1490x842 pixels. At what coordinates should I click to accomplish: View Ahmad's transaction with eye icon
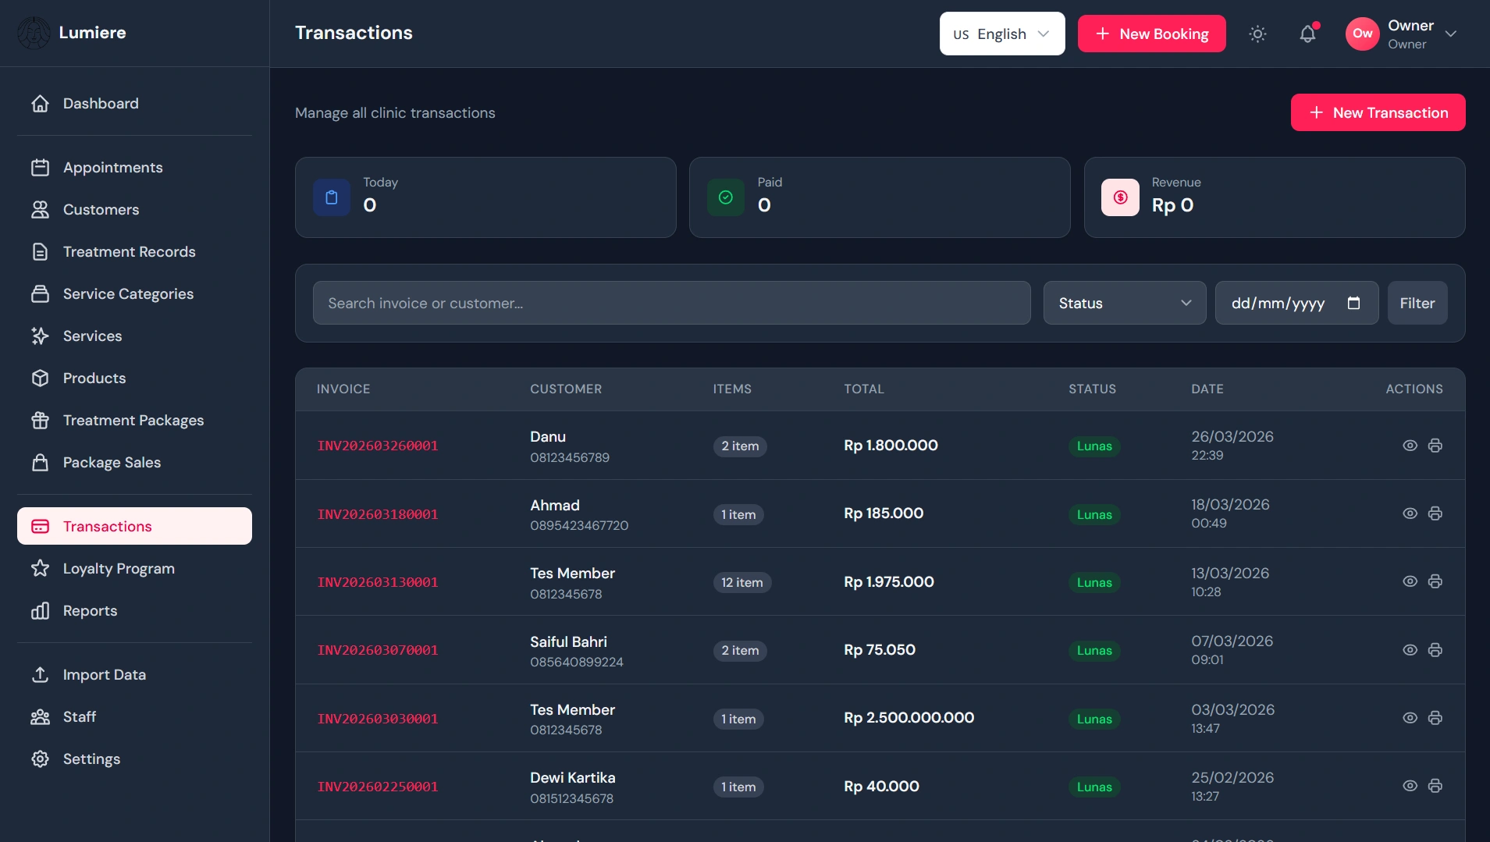click(1410, 513)
